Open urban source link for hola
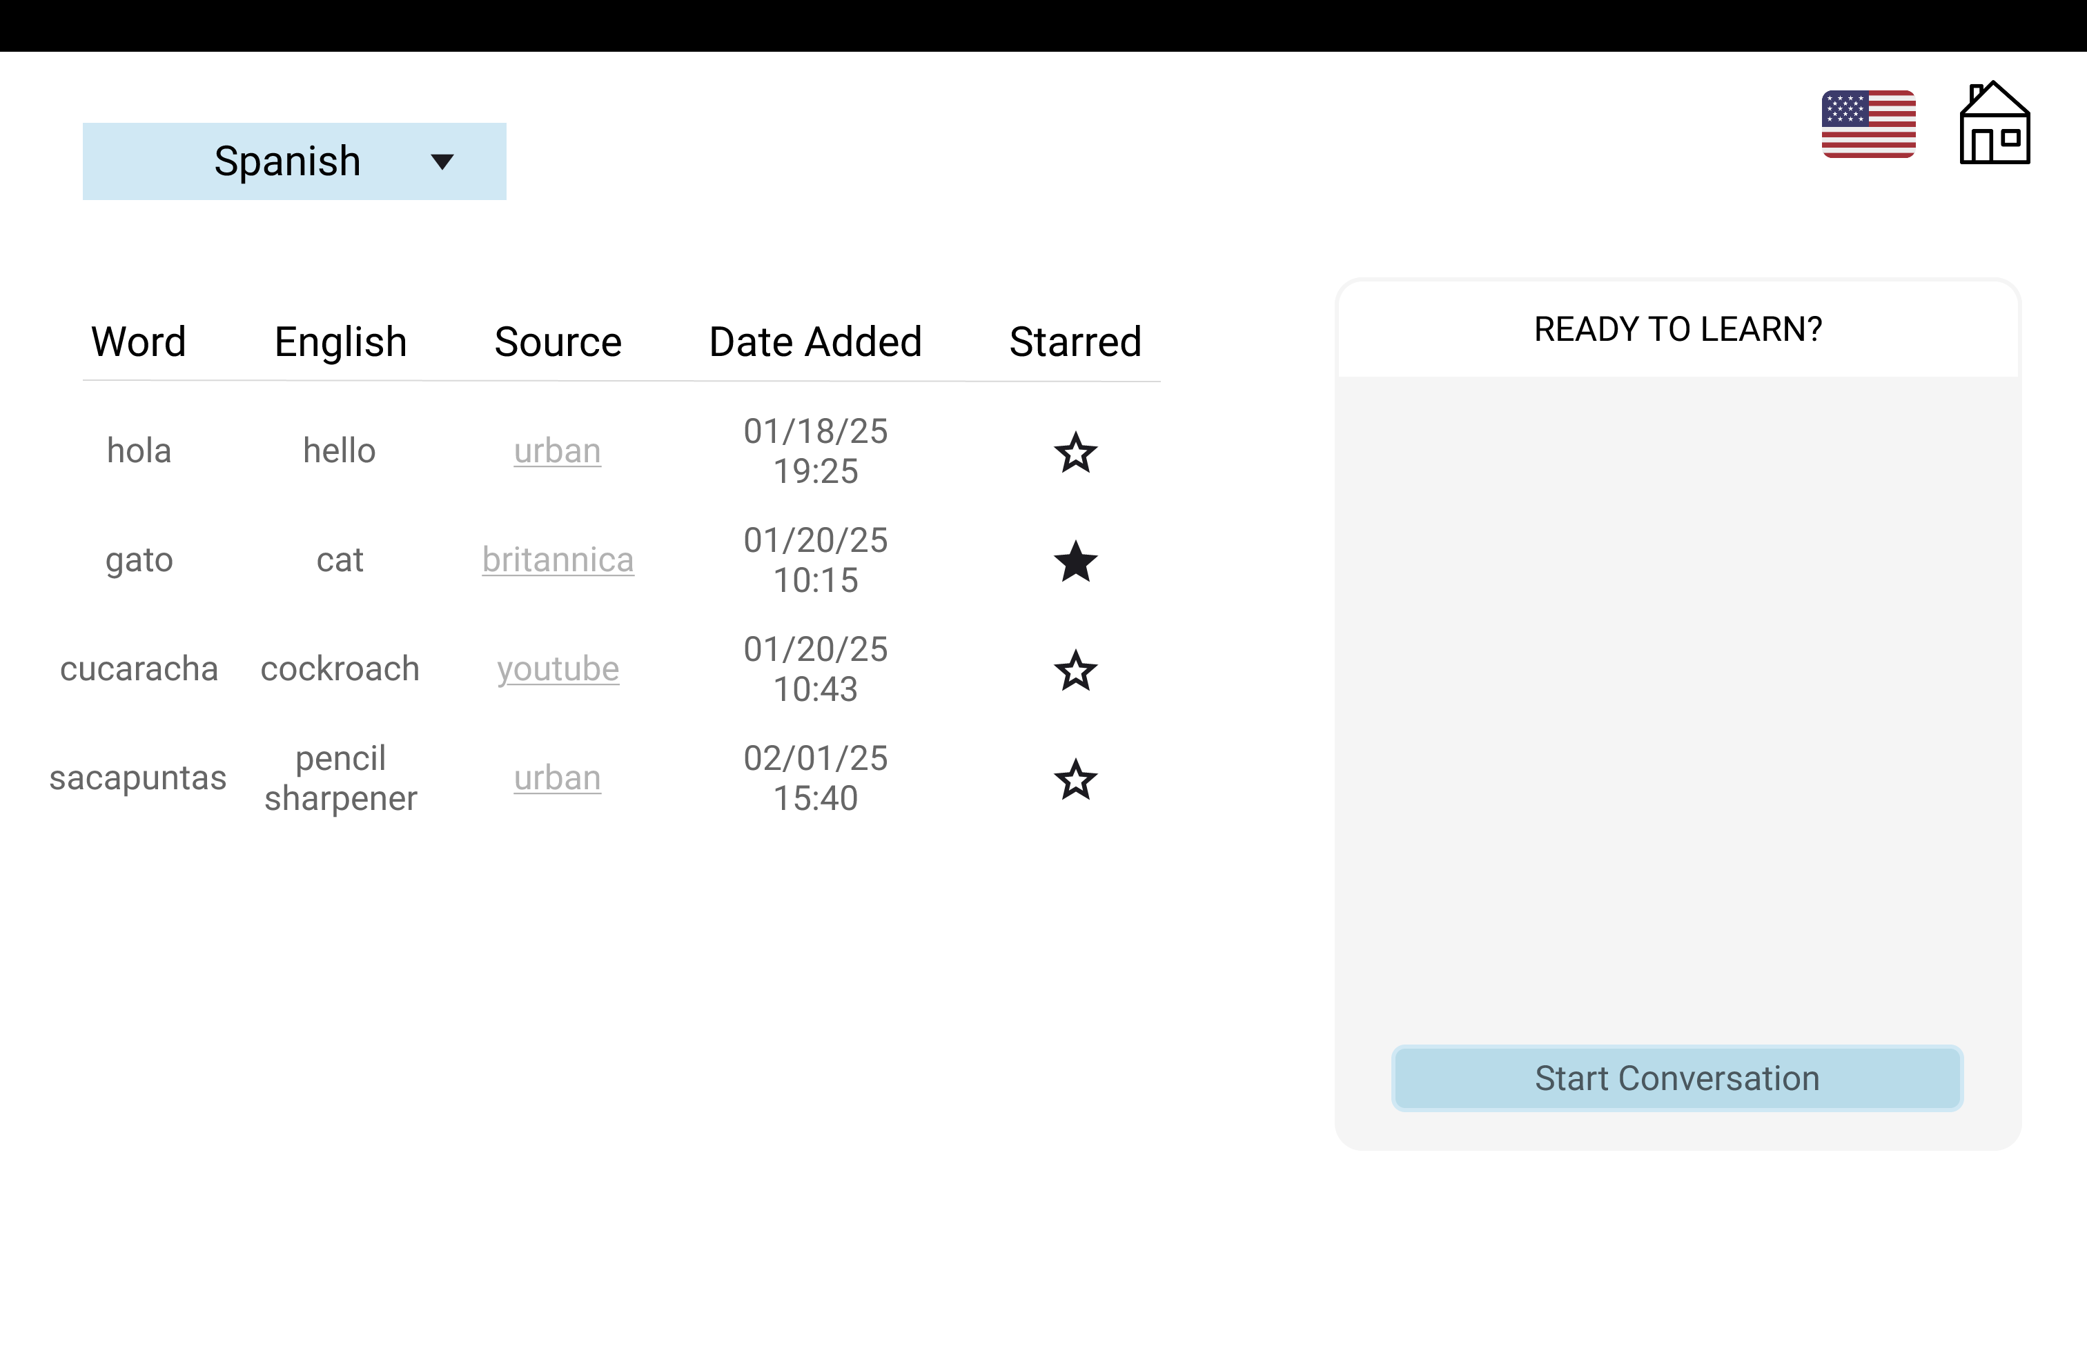Viewport: 2087px width, 1355px height. (557, 451)
